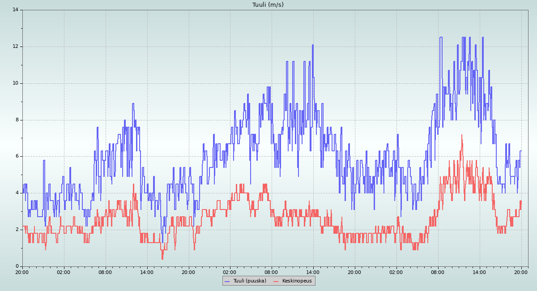Click the 2 label on y-axis
Screen dimensions: 537x291
(x=17, y=230)
